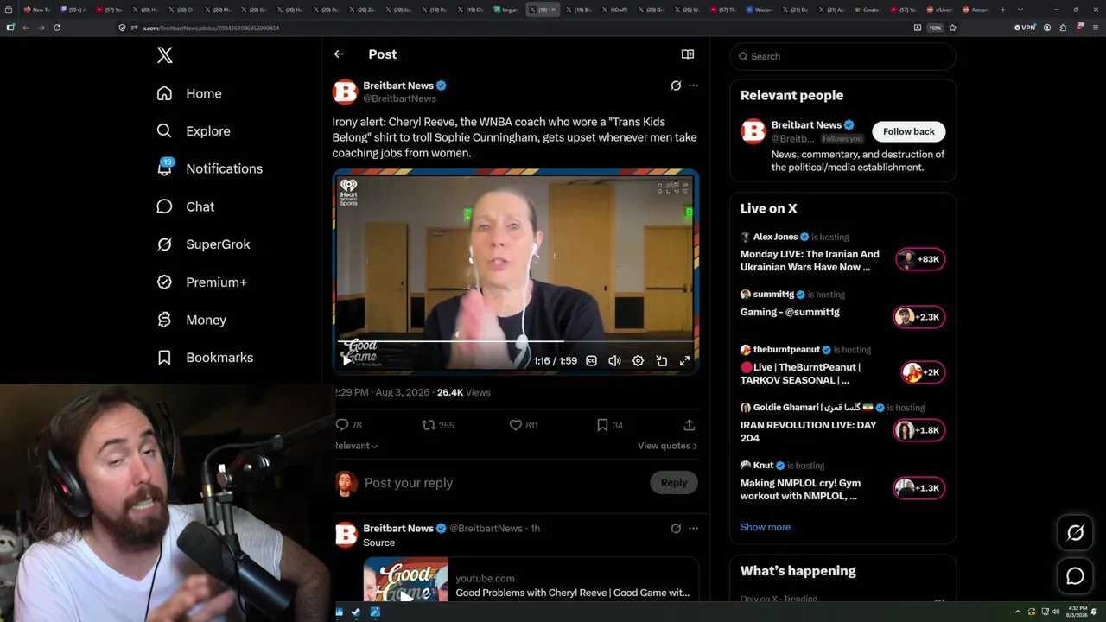This screenshot has height=622, width=1106.
Task: Open video settings gear
Action: (638, 361)
